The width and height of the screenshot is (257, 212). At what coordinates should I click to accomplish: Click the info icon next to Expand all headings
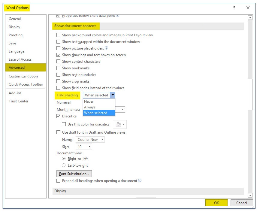[x=140, y=181]
